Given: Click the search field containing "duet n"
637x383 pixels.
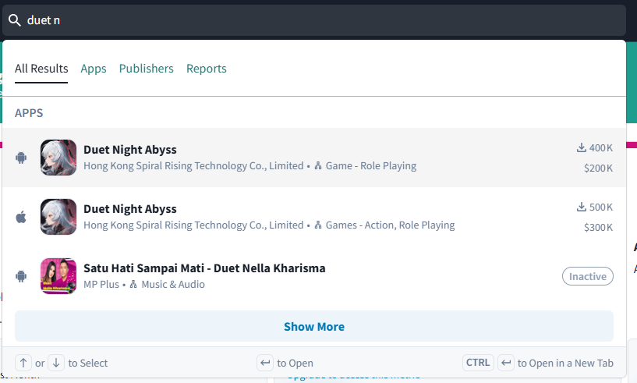Looking at the screenshot, I should click(314, 20).
